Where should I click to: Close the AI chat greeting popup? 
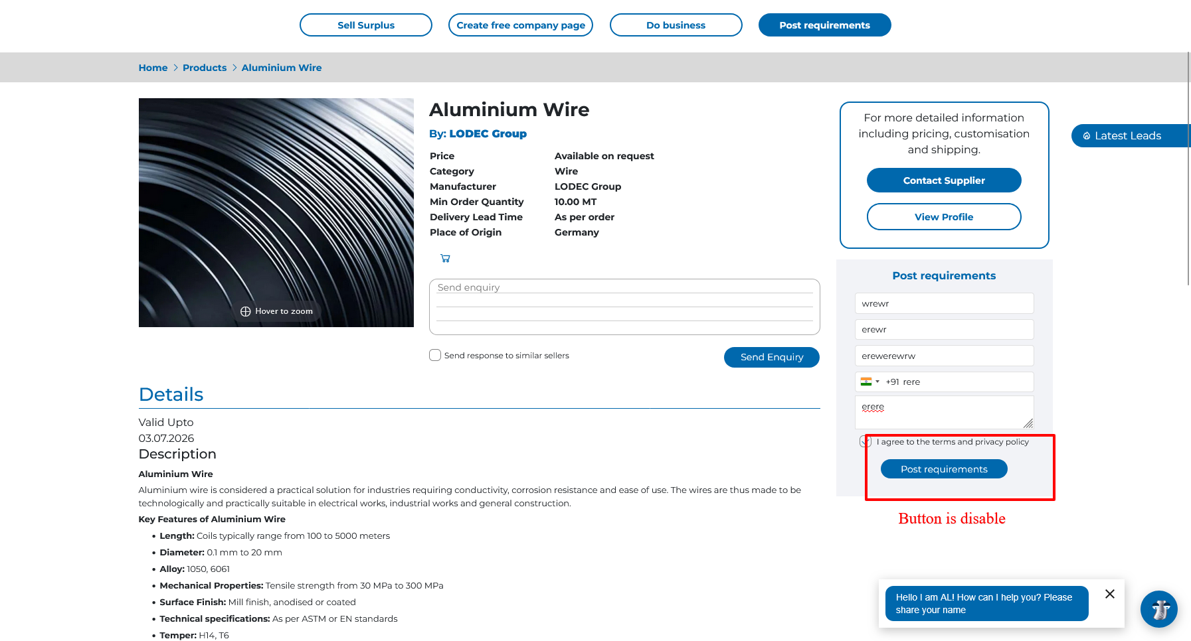point(1109,594)
